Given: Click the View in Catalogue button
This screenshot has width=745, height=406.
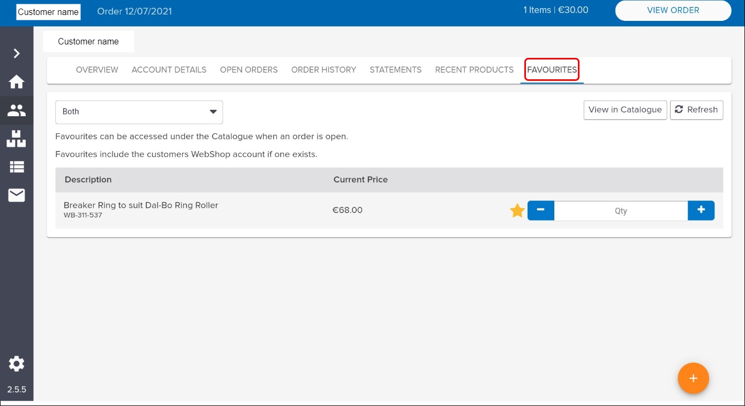Looking at the screenshot, I should point(625,110).
